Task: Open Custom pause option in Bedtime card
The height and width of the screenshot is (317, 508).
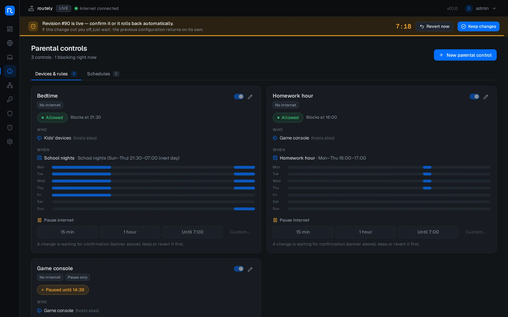Action: [240, 232]
